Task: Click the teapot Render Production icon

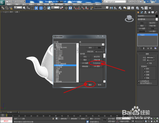Action: click(x=150, y=8)
